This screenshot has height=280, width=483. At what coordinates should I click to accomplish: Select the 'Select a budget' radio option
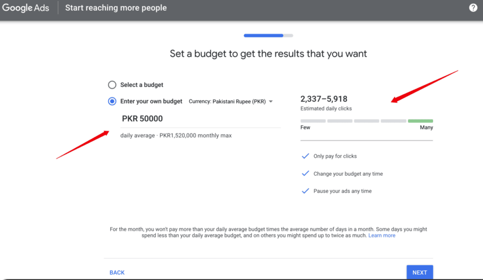point(112,84)
